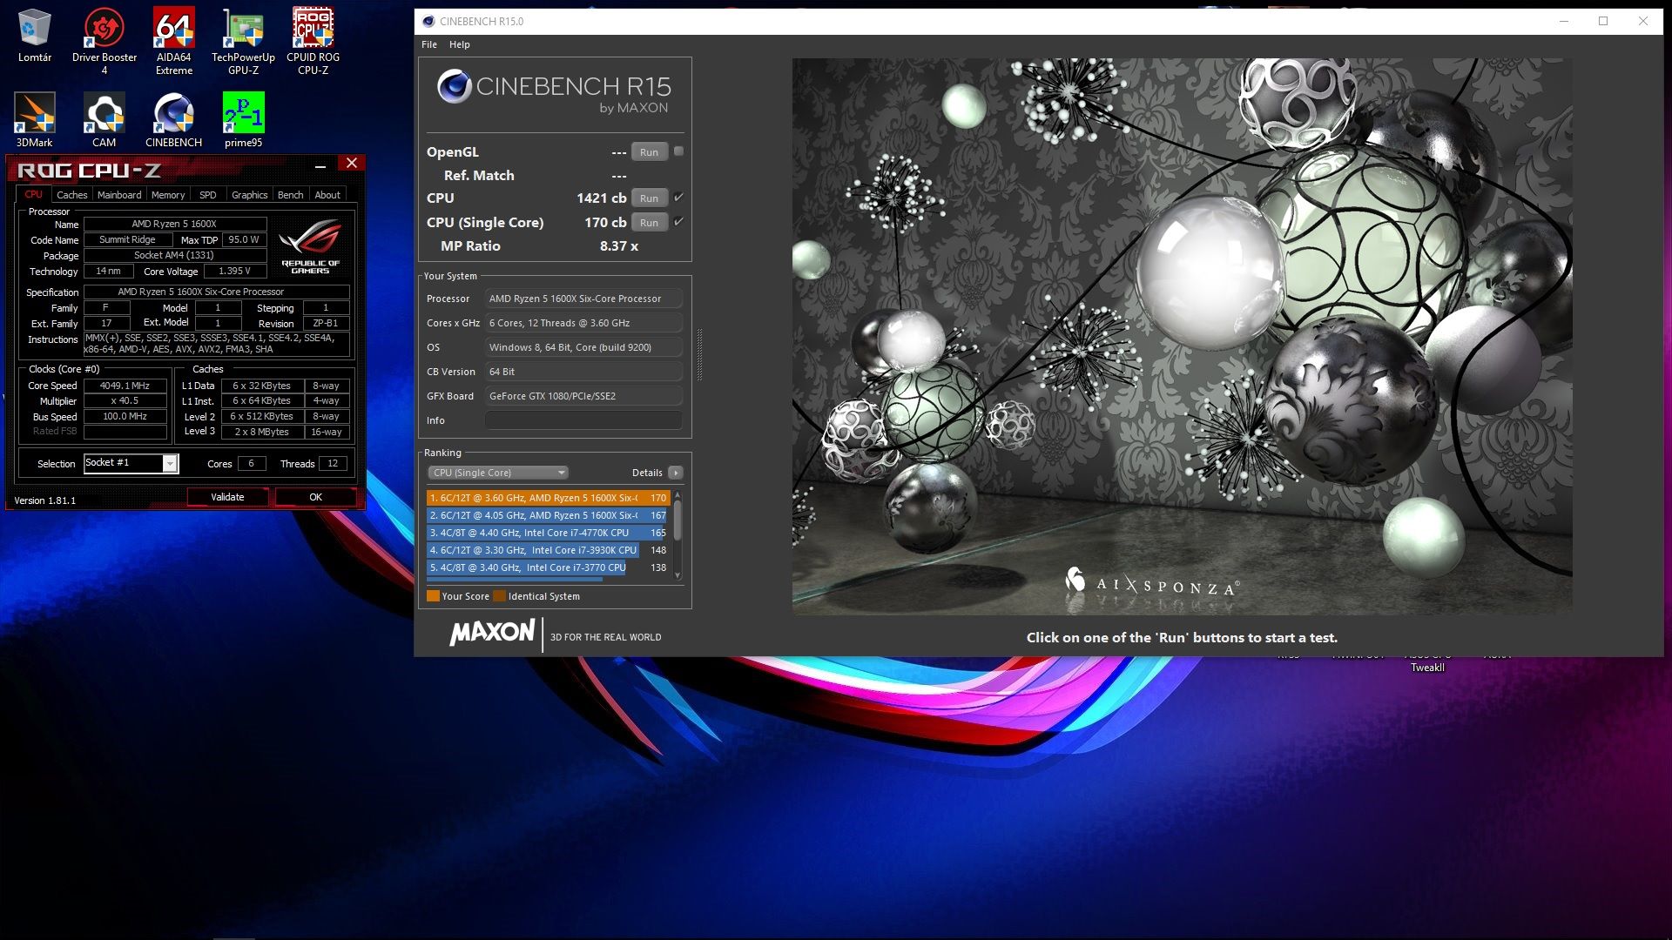Click the ranking scrollbar down arrow
This screenshot has width=1672, height=940.
(678, 576)
